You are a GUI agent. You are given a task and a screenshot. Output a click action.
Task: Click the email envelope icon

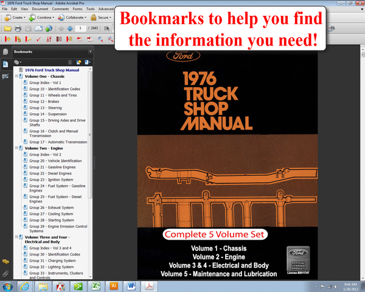click(38, 29)
